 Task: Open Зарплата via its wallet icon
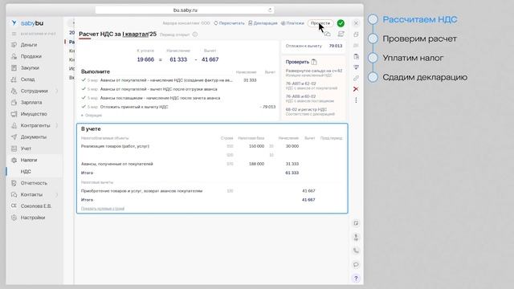point(14,103)
